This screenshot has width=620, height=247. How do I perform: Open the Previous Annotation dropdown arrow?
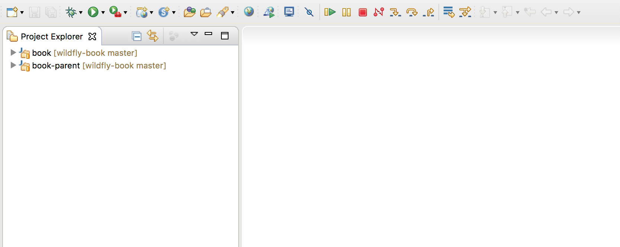point(517,13)
